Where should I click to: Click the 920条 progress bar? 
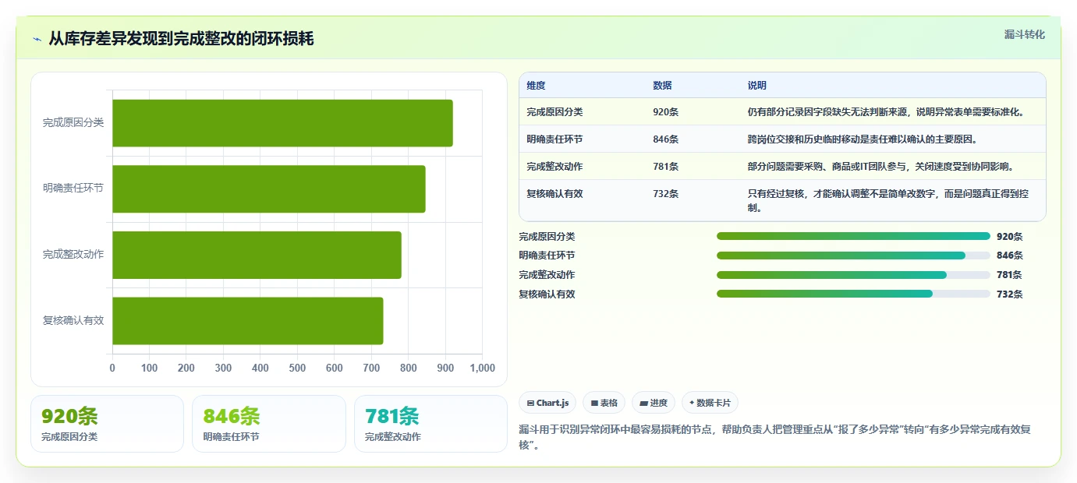tap(853, 236)
